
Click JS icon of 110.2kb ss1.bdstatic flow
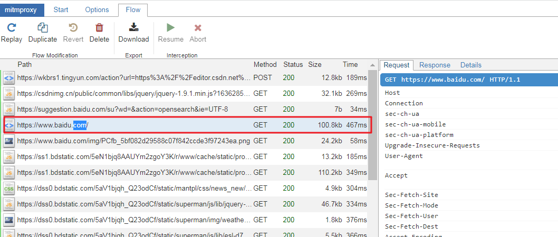[8, 172]
